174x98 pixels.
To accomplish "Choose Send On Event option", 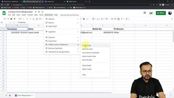I will coord(95,49).
